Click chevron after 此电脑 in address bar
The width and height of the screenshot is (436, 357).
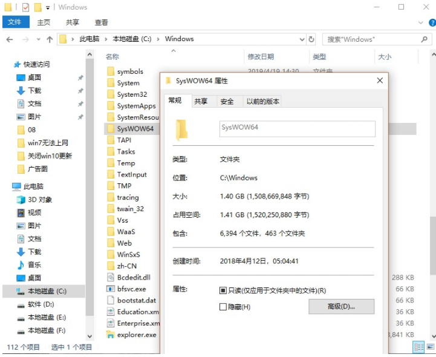[106, 39]
